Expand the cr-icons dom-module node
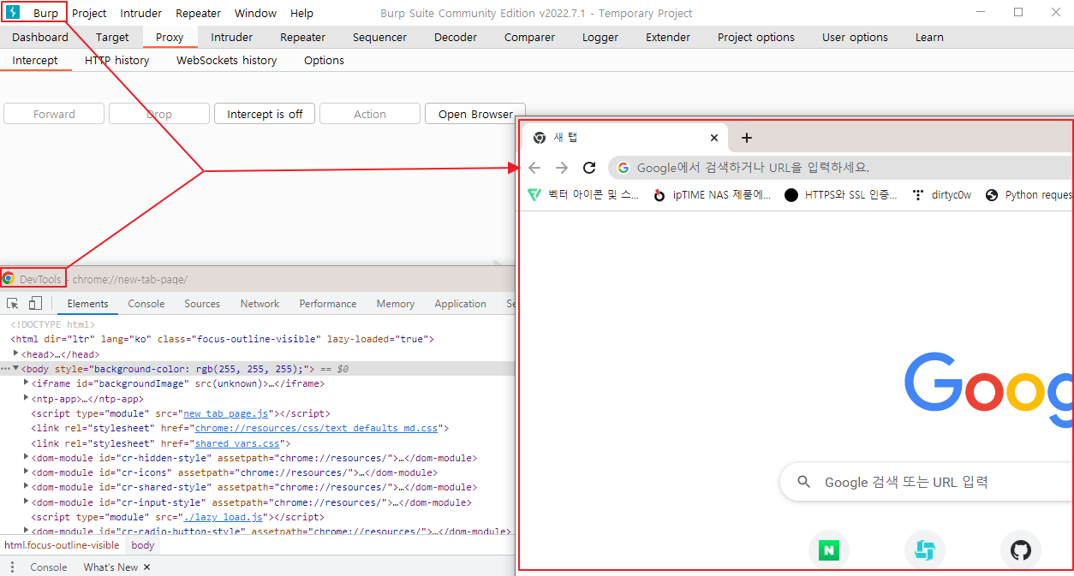Image resolution: width=1074 pixels, height=576 pixels. click(x=26, y=472)
